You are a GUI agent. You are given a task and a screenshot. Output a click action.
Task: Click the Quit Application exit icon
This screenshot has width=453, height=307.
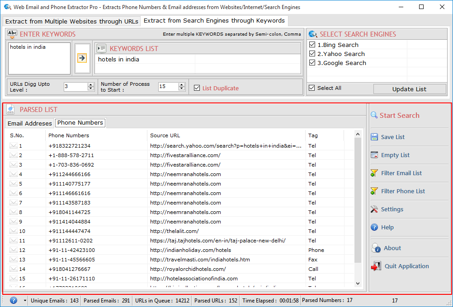pos(376,266)
